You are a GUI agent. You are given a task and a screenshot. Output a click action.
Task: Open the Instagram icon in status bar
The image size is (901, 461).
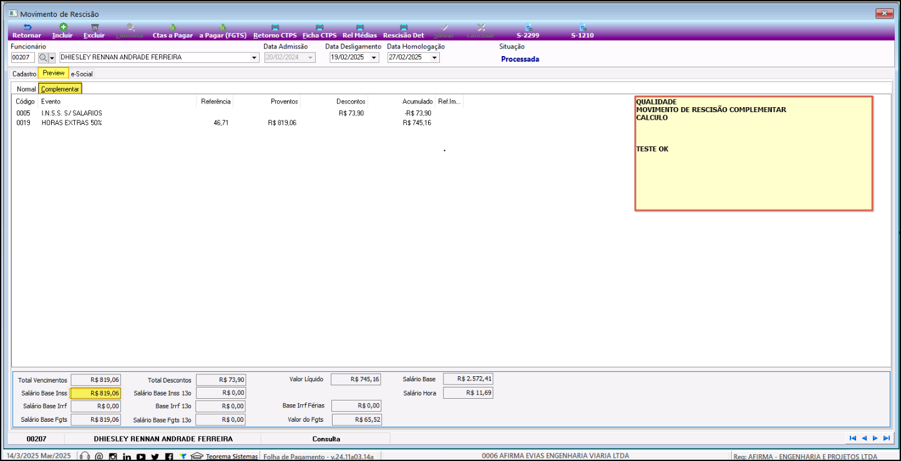pos(113,456)
